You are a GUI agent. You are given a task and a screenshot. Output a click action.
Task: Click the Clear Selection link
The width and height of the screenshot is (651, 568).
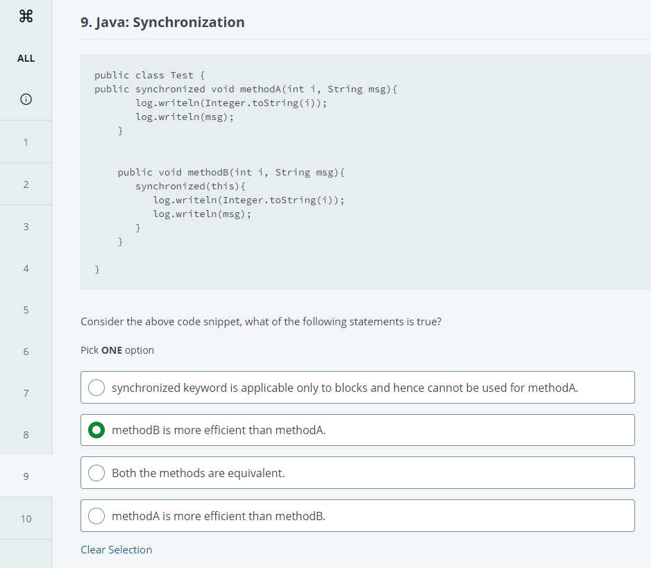[x=117, y=550]
